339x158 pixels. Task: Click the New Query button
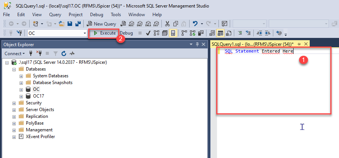[x=102, y=24]
